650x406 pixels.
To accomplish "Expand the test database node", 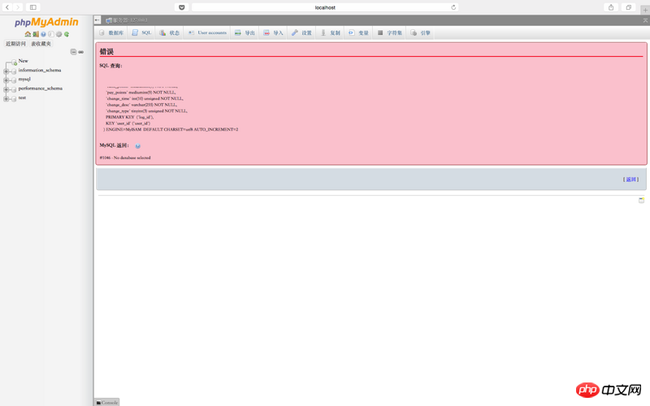I will click(6, 98).
